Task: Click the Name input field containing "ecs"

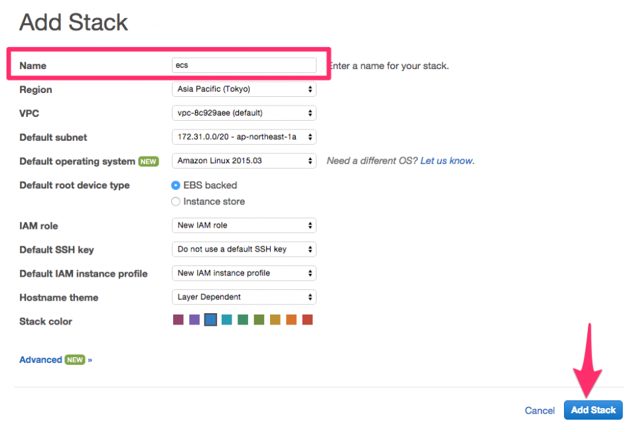Action: (244, 65)
